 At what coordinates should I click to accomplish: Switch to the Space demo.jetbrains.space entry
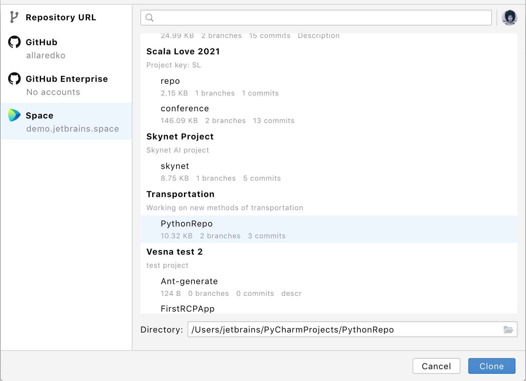click(x=66, y=121)
